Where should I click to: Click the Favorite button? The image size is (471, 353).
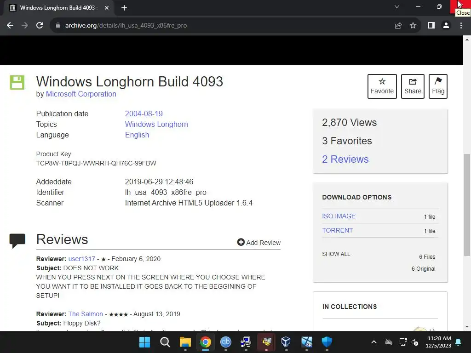(382, 86)
